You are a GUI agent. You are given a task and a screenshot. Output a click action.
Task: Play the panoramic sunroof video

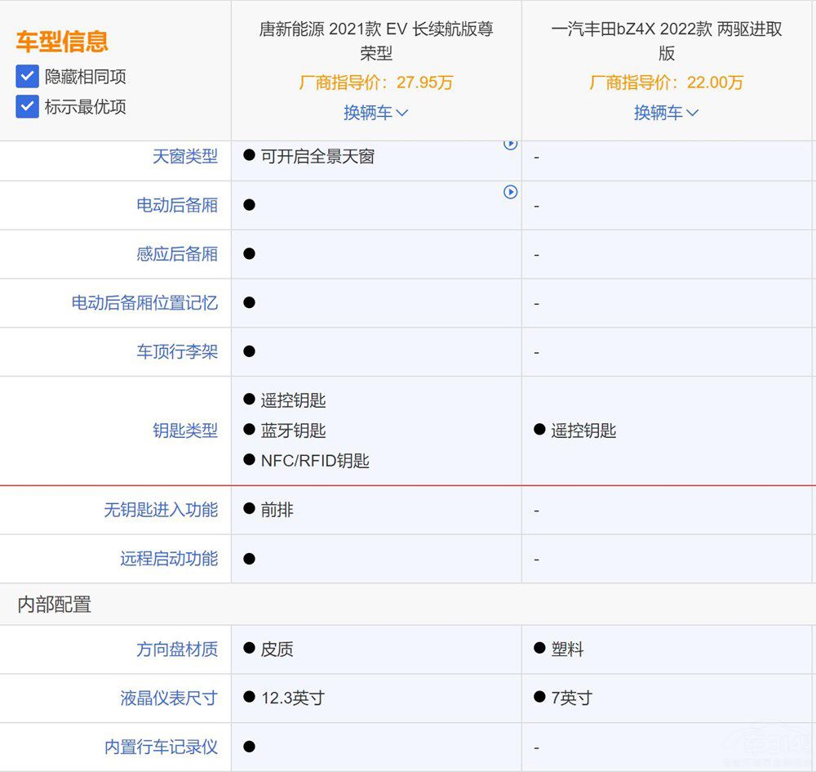[512, 145]
